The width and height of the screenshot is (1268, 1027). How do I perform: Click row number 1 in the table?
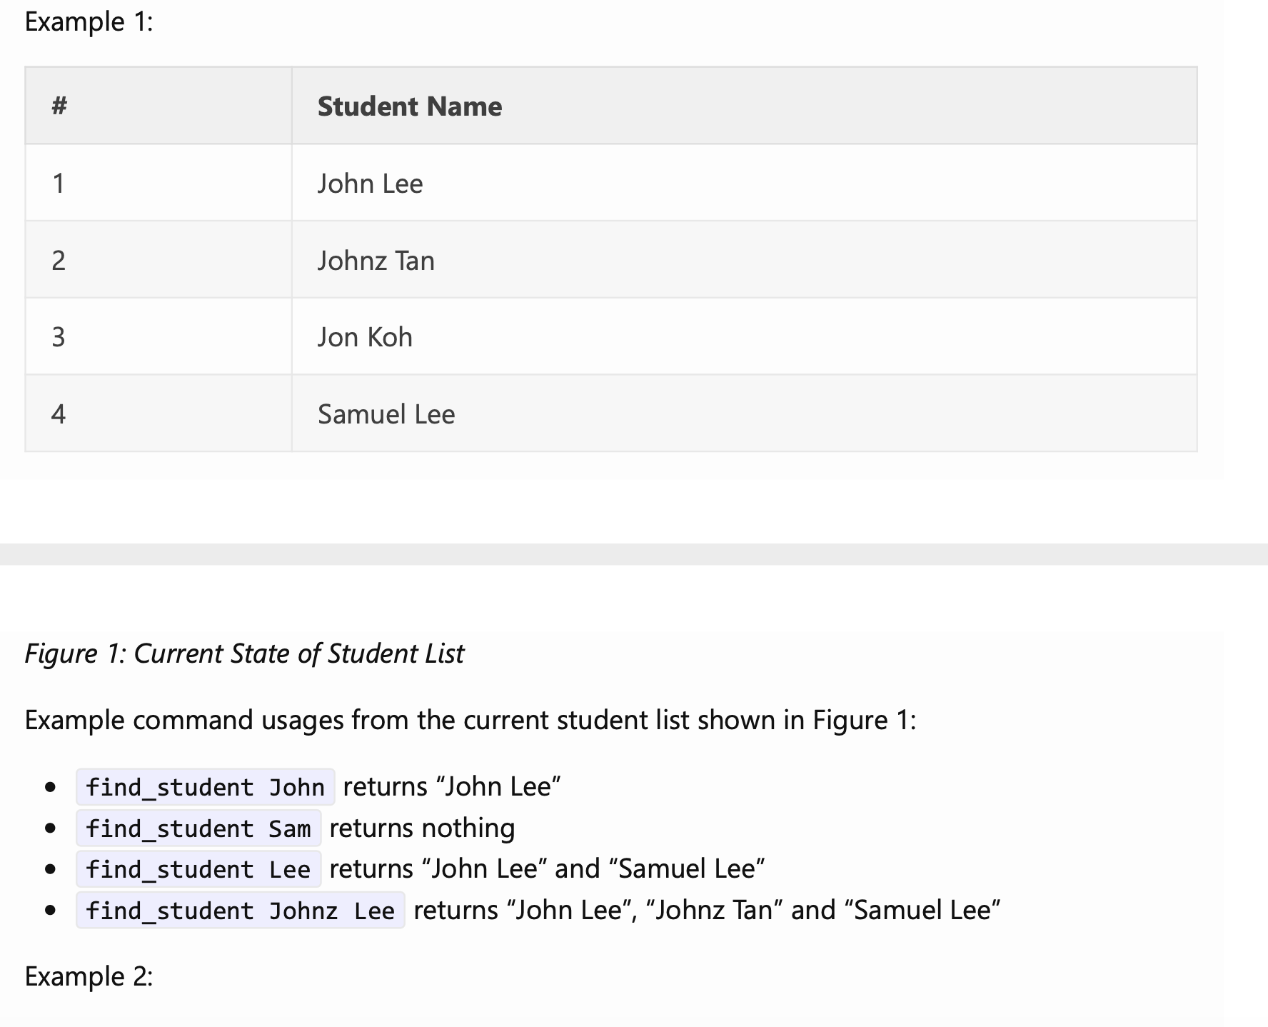point(59,184)
